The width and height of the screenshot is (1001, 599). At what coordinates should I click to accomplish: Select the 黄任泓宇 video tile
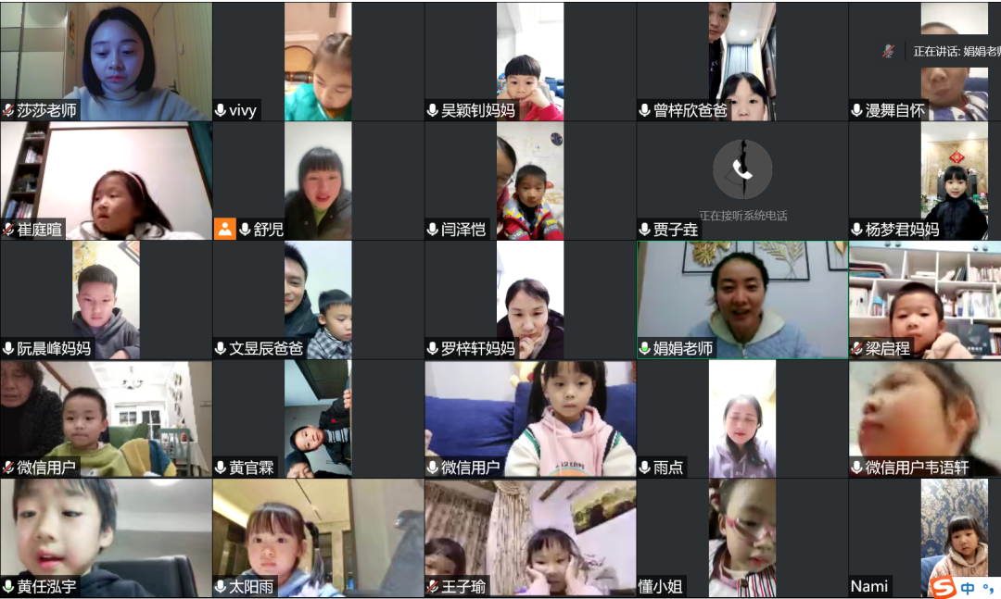coord(106,538)
